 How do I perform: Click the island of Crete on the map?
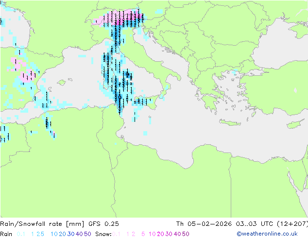pos(230,123)
